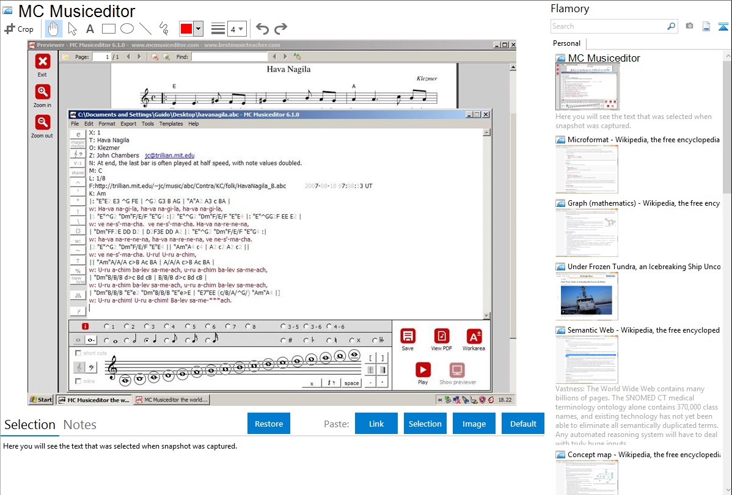Viewport: 732px width, 495px height.
Task: Pick the ellipse shape tool
Action: click(x=127, y=29)
